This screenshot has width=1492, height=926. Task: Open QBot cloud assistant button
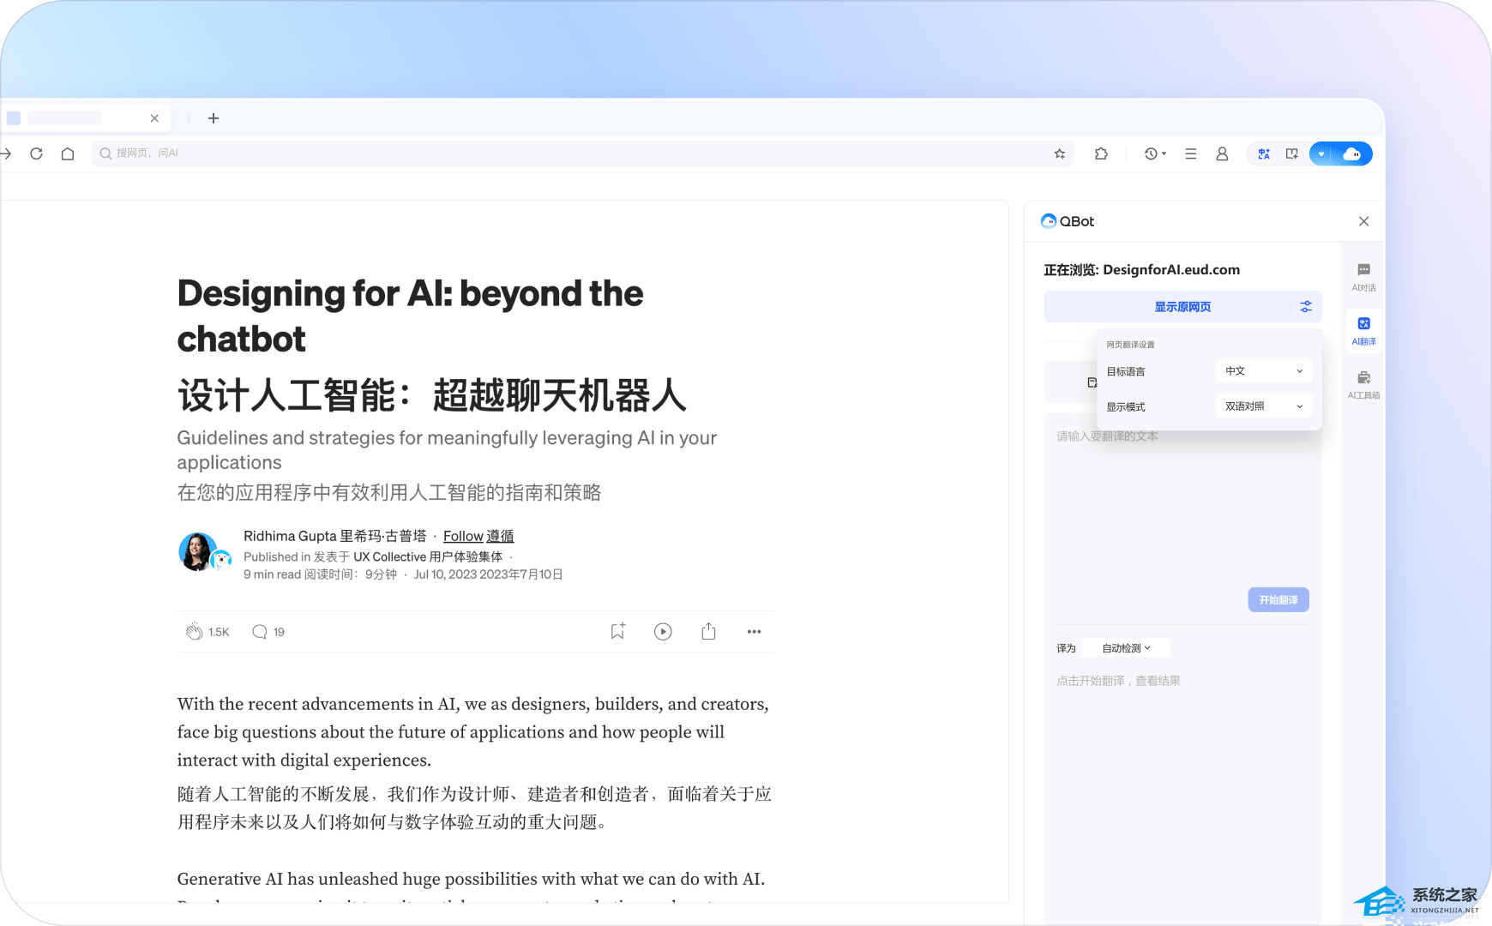pyautogui.click(x=1352, y=153)
